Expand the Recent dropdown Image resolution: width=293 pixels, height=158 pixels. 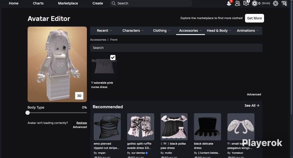coord(104,30)
